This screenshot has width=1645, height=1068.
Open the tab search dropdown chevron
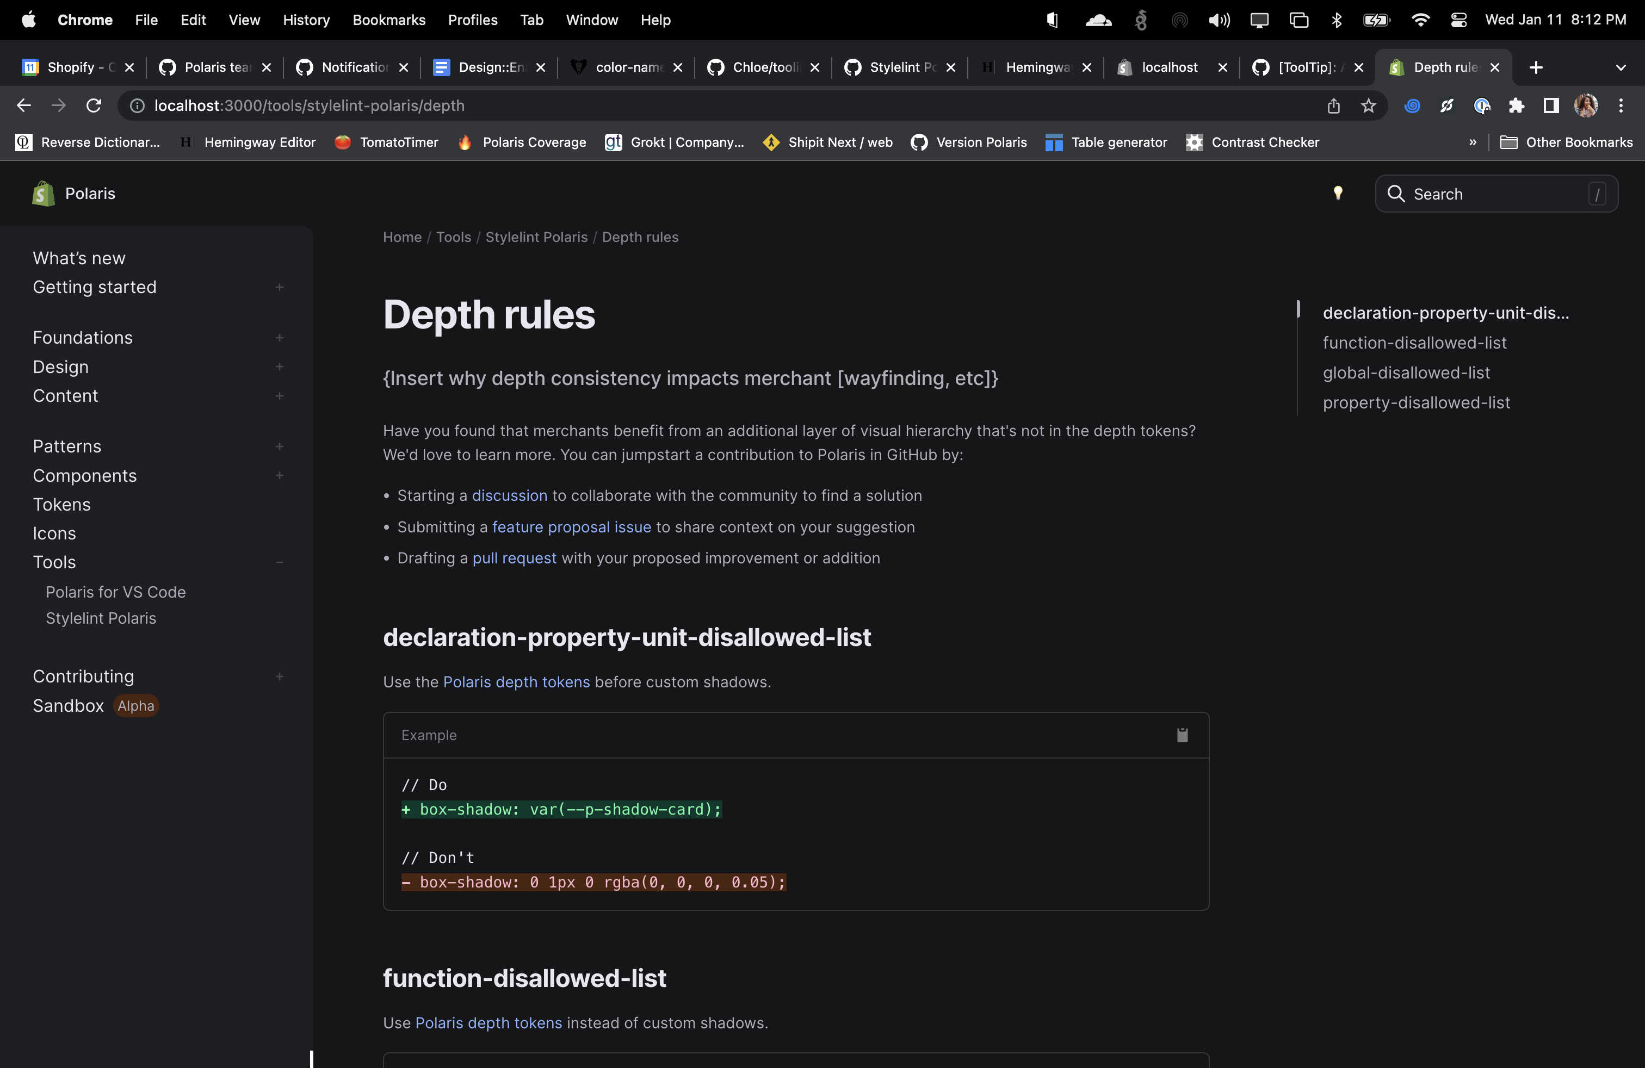pos(1620,67)
